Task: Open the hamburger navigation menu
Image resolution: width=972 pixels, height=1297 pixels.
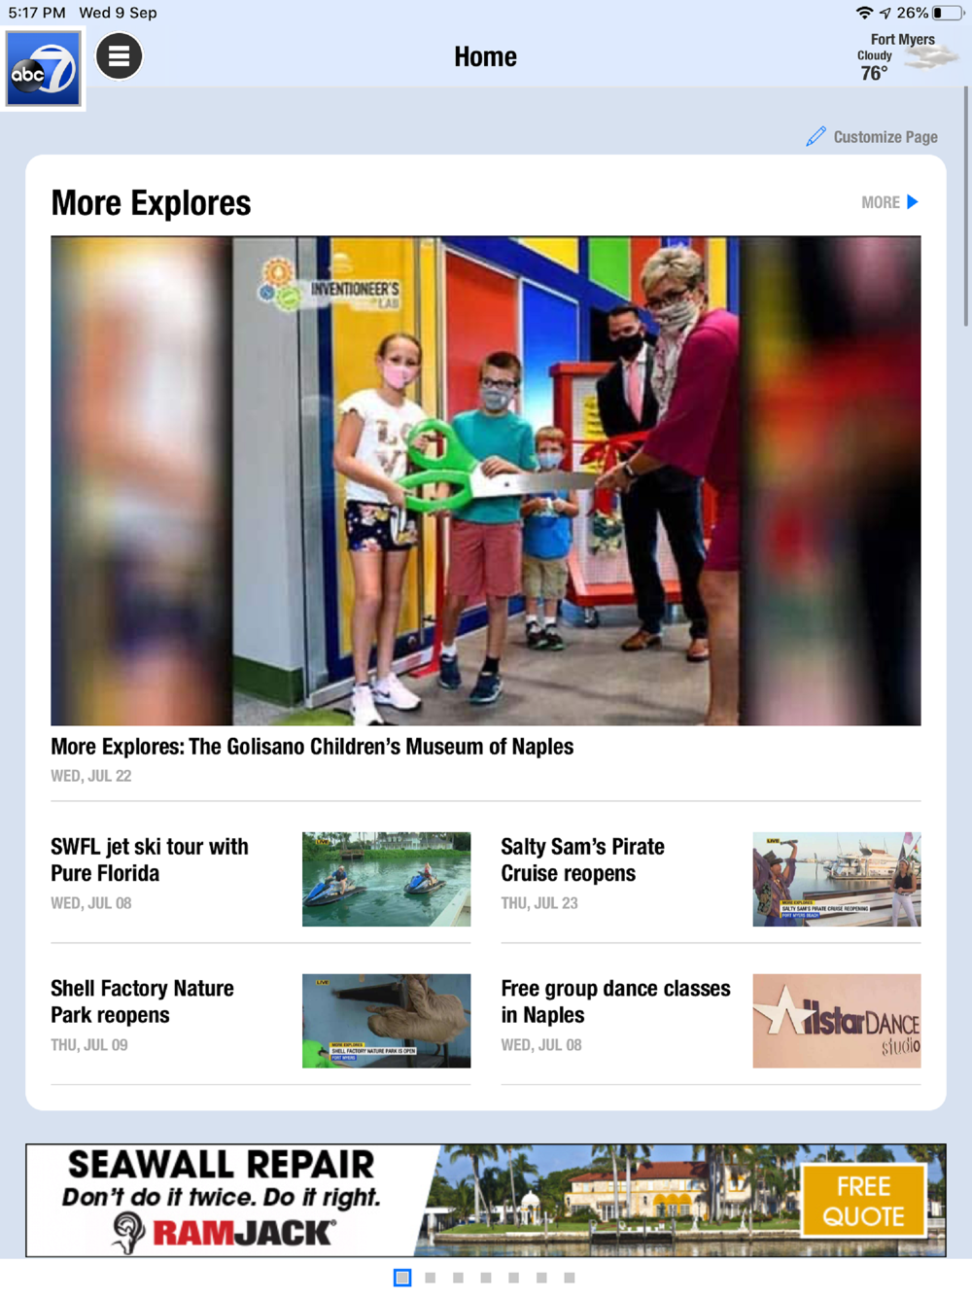Action: coord(119,56)
